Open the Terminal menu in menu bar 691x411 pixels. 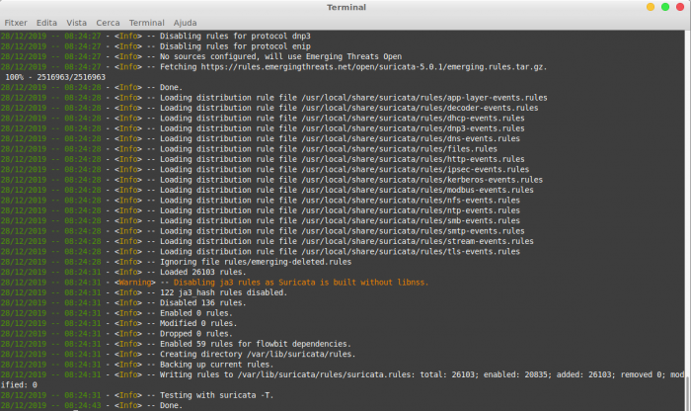point(146,21)
